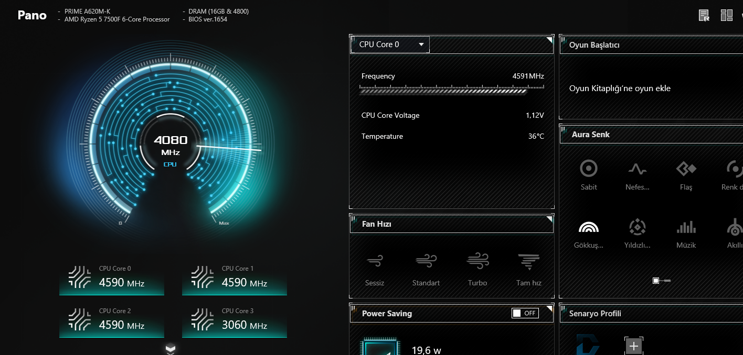The width and height of the screenshot is (743, 355).
Task: Click the Aura Senk panel header
Action: 651,135
